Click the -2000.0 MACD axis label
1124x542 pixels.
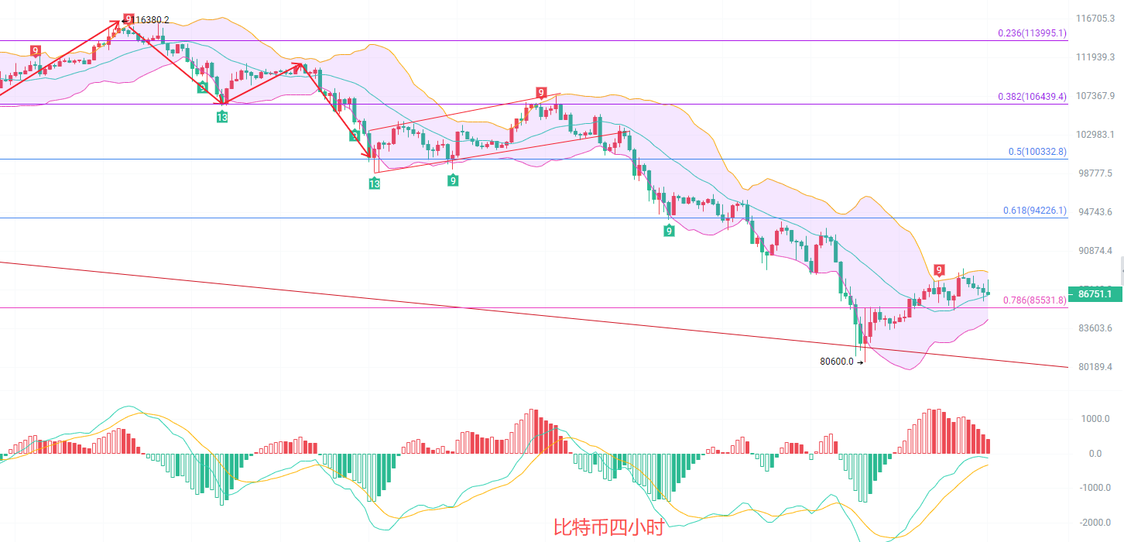tap(1095, 523)
